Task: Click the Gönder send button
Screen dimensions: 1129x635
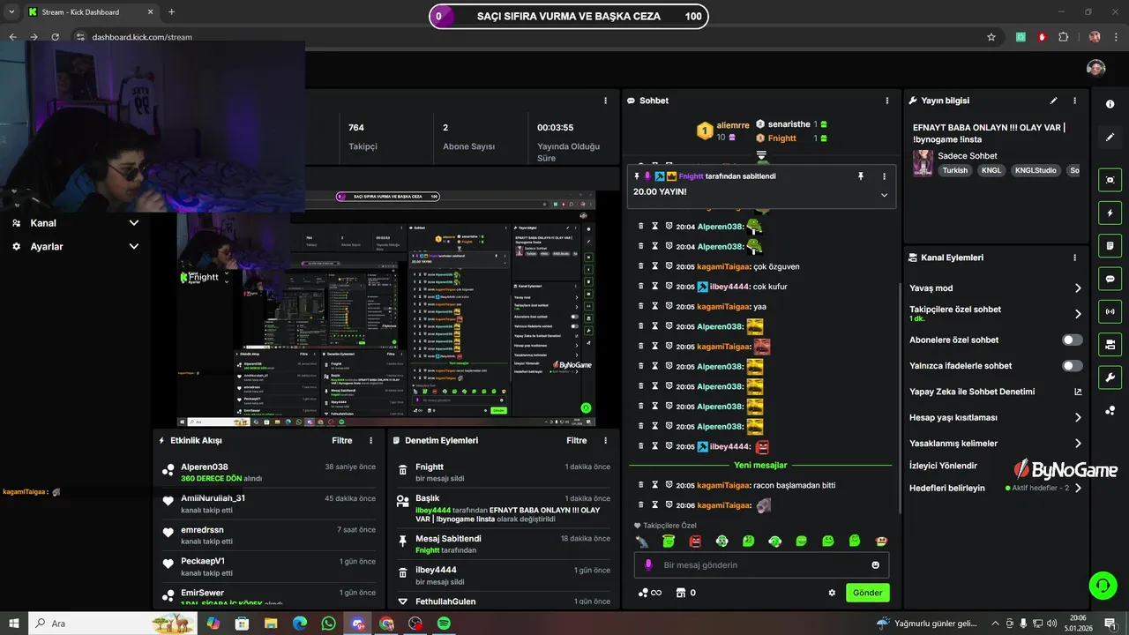Action: [x=867, y=593]
